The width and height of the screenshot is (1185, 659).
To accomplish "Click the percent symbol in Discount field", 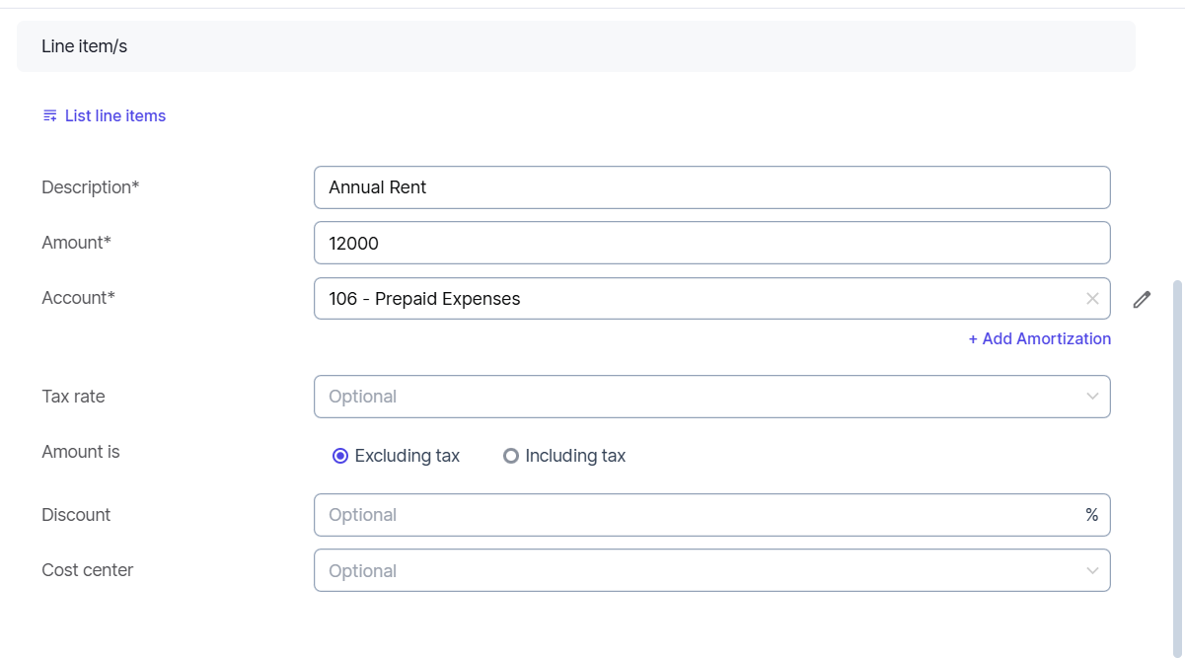I will [1091, 515].
